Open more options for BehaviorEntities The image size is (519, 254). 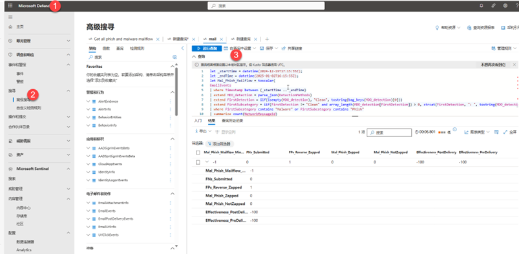click(171, 117)
